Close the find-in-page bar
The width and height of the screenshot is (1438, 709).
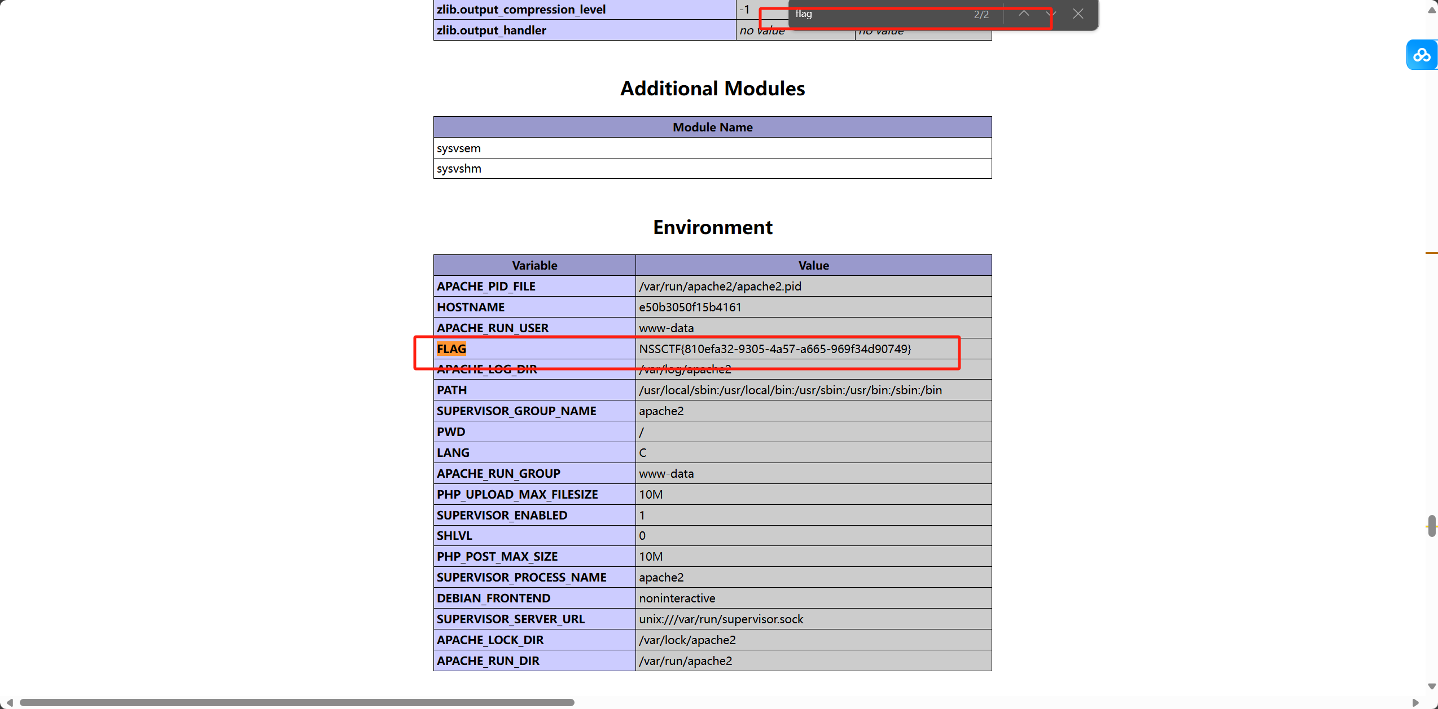coord(1078,14)
